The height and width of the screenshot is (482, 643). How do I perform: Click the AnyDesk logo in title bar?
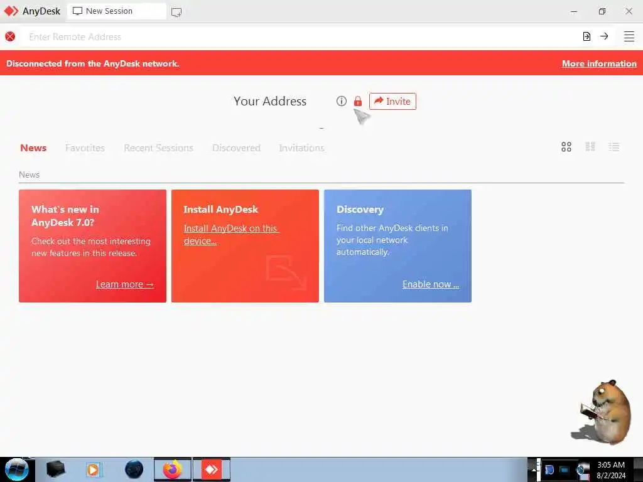point(11,11)
